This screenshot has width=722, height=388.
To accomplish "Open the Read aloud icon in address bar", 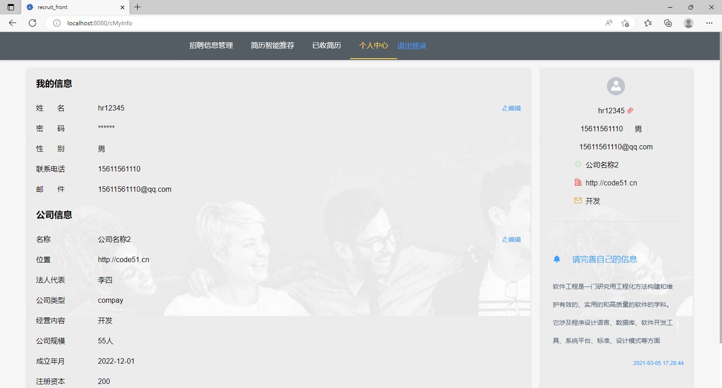I will click(x=609, y=23).
